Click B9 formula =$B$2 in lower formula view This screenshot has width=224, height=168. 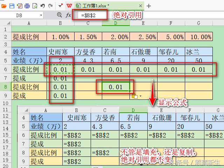(77, 161)
